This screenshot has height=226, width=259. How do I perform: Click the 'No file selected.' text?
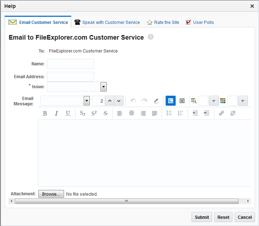[x=82, y=194]
